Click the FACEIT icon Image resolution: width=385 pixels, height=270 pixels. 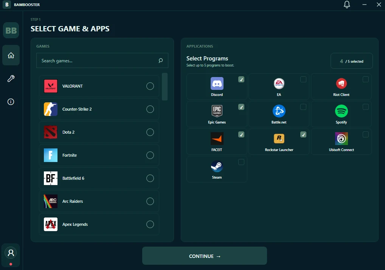[217, 139]
